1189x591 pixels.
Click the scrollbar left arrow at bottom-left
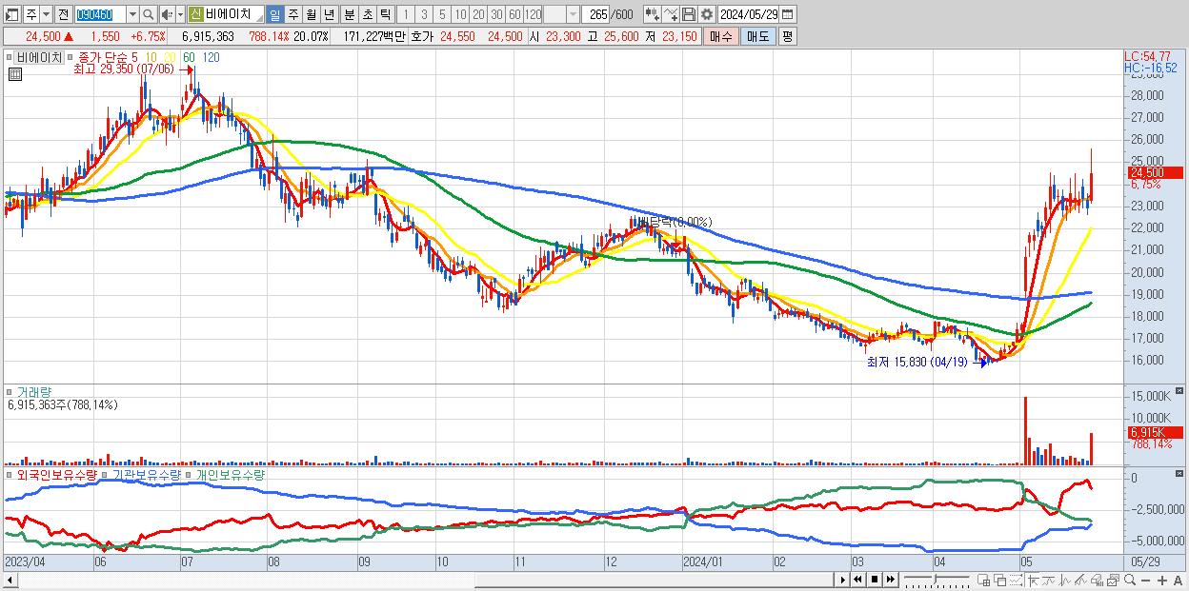[x=10, y=580]
